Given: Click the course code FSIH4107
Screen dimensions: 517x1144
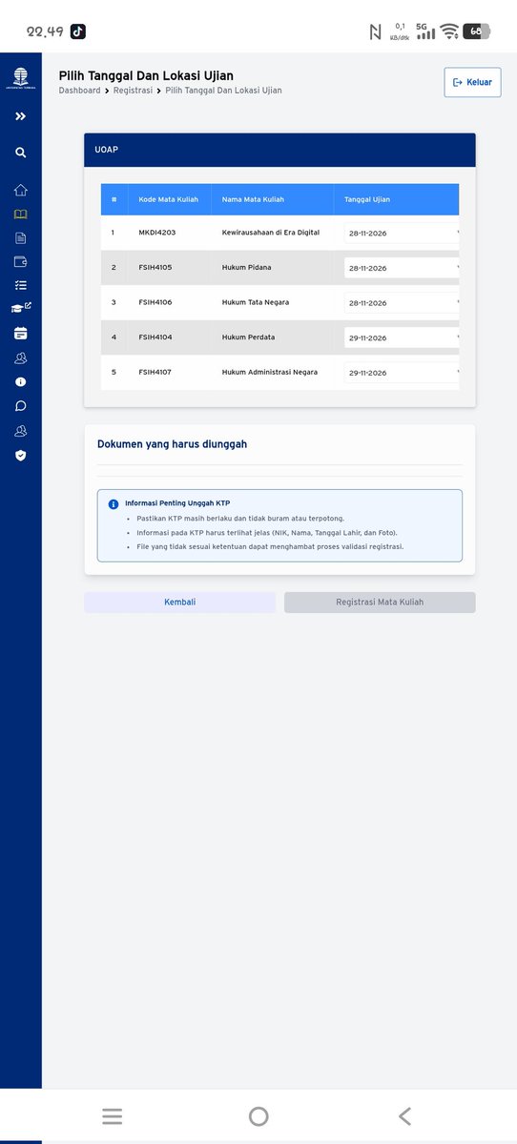Looking at the screenshot, I should tap(155, 372).
